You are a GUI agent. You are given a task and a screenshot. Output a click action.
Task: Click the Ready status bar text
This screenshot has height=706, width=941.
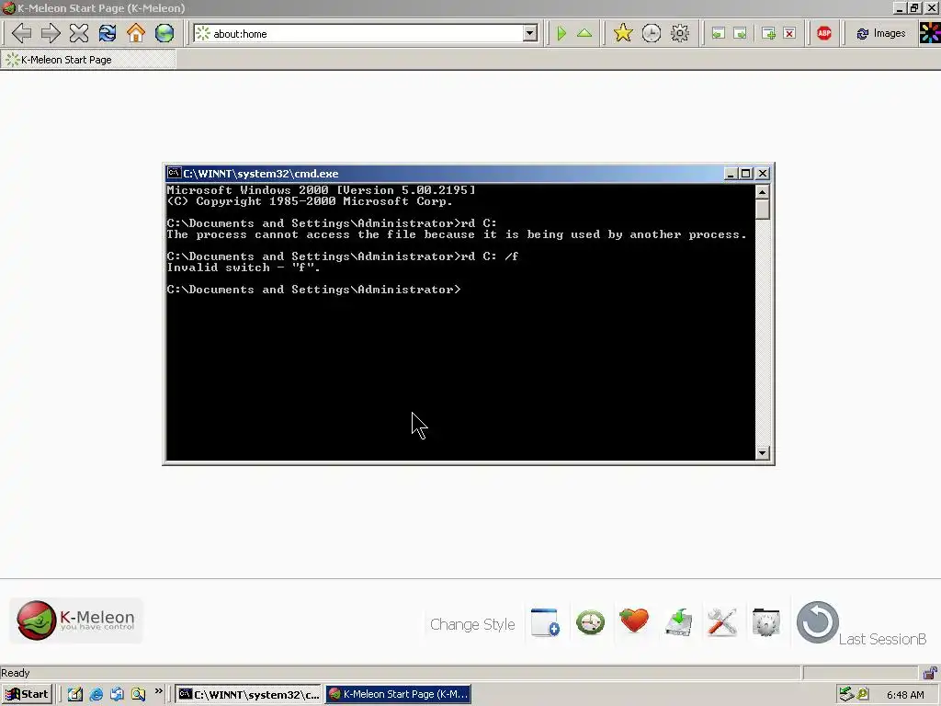[15, 673]
